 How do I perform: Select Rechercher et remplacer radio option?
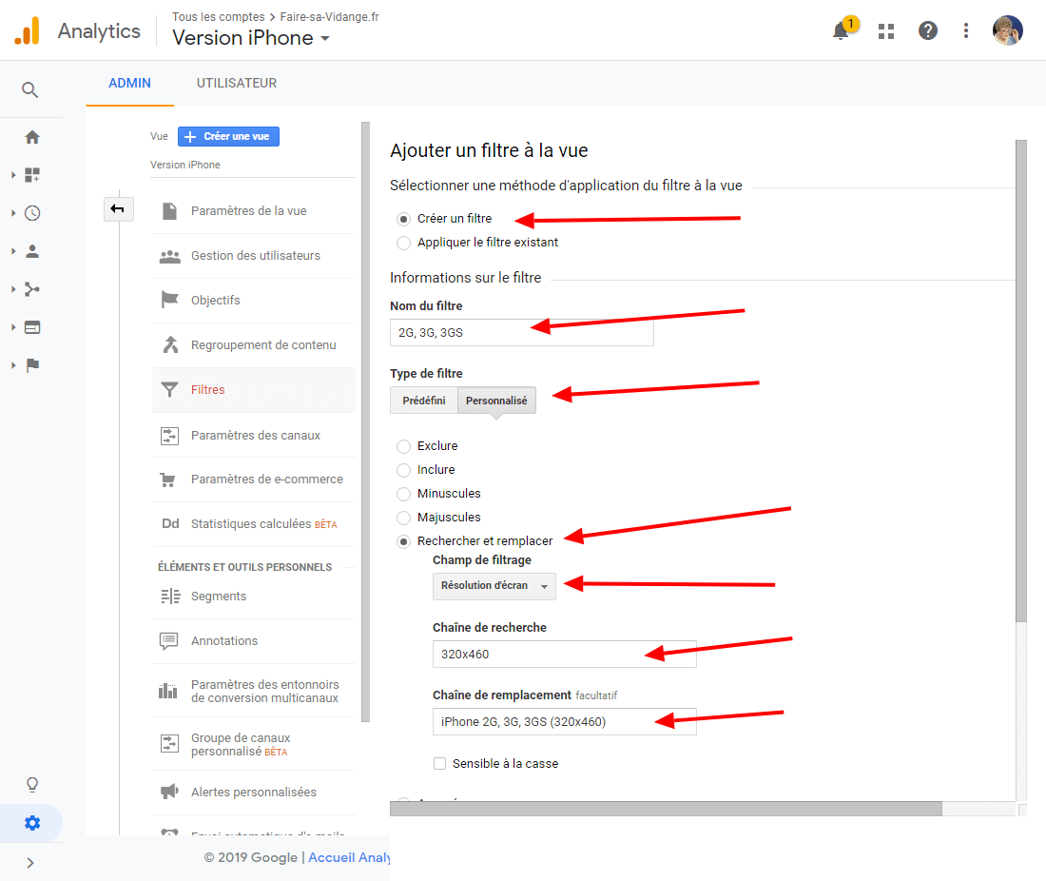click(x=403, y=542)
